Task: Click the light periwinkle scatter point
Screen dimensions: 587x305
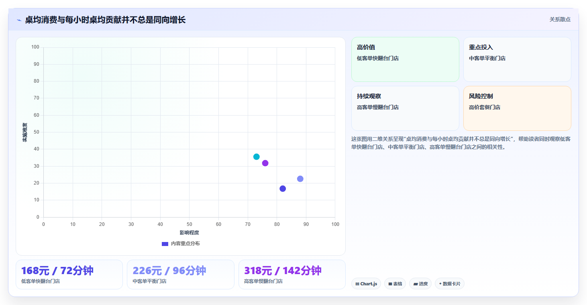Action: [300, 179]
